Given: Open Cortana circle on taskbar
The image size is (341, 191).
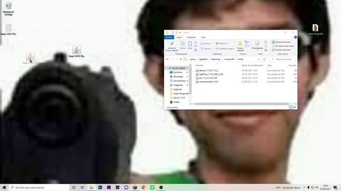Looking at the screenshot, I should pos(74,187).
